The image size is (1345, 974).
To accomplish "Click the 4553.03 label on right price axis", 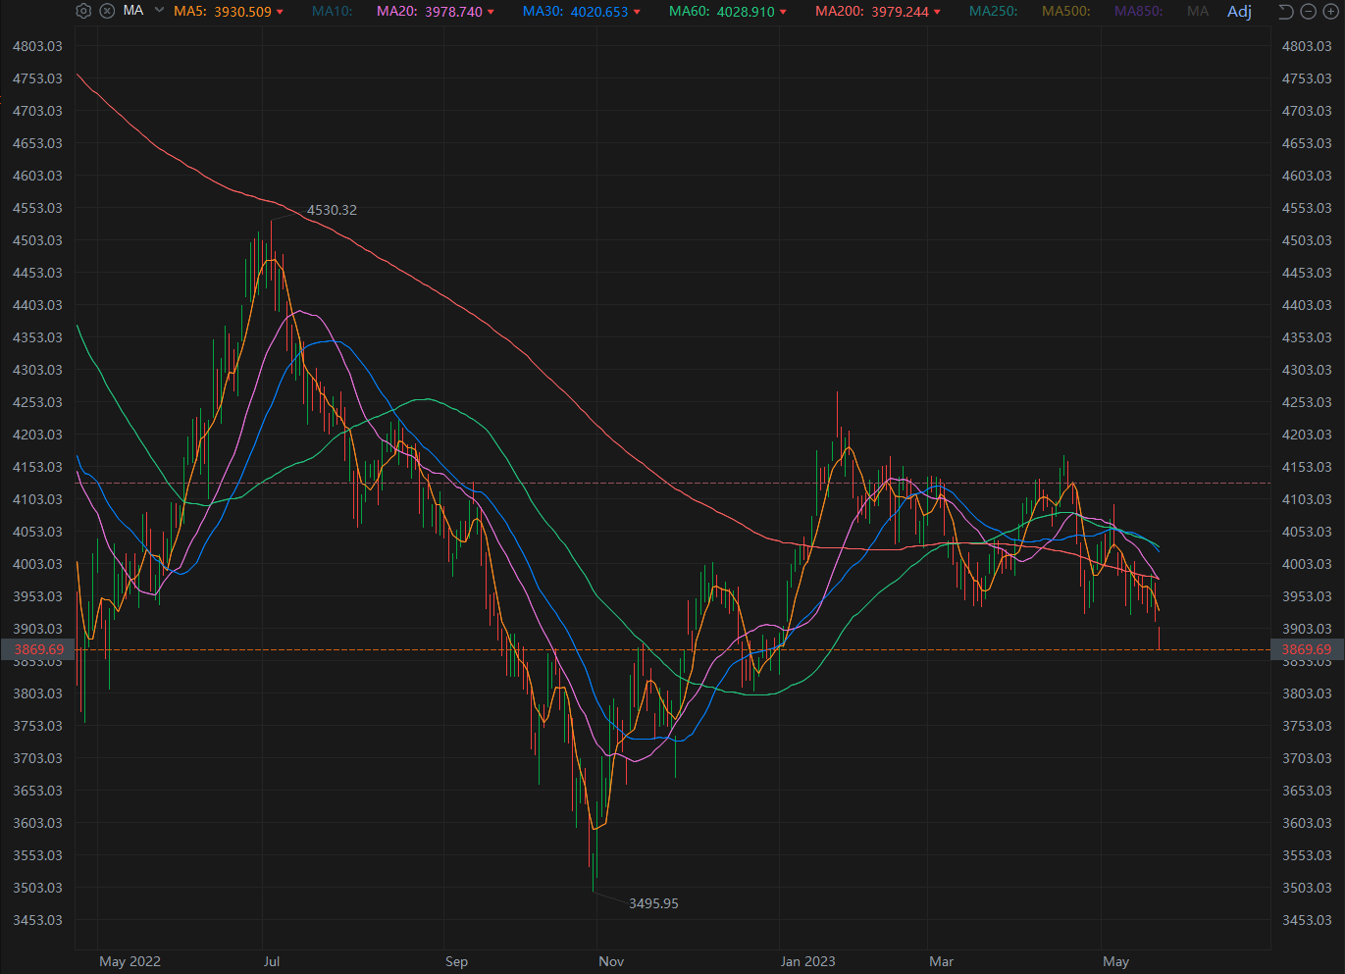I will point(1307,208).
